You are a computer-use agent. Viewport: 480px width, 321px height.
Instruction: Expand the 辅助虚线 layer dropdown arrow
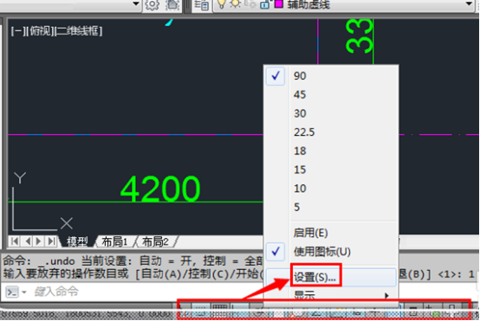point(469,4)
